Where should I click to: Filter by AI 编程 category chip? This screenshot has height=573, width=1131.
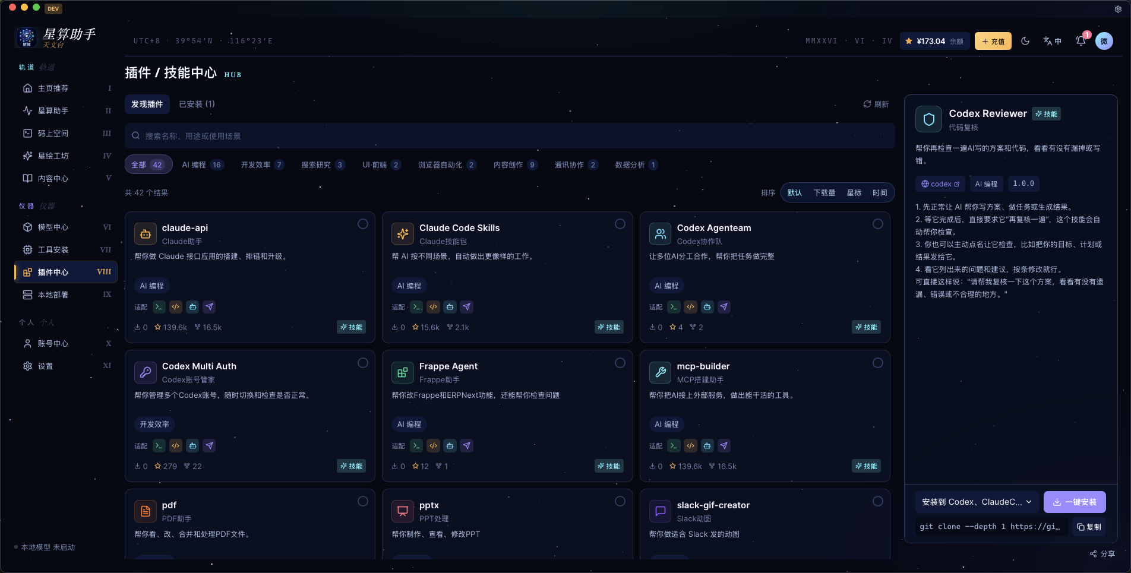coord(203,165)
